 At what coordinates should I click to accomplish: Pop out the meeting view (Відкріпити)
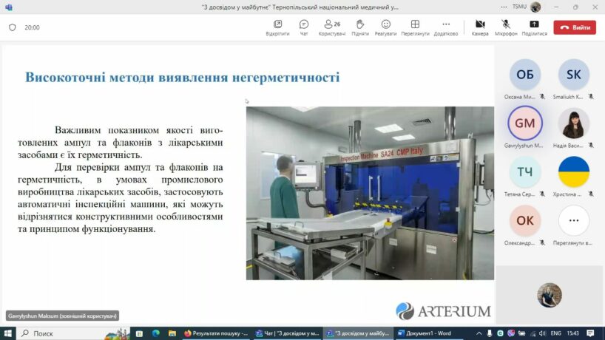click(277, 27)
